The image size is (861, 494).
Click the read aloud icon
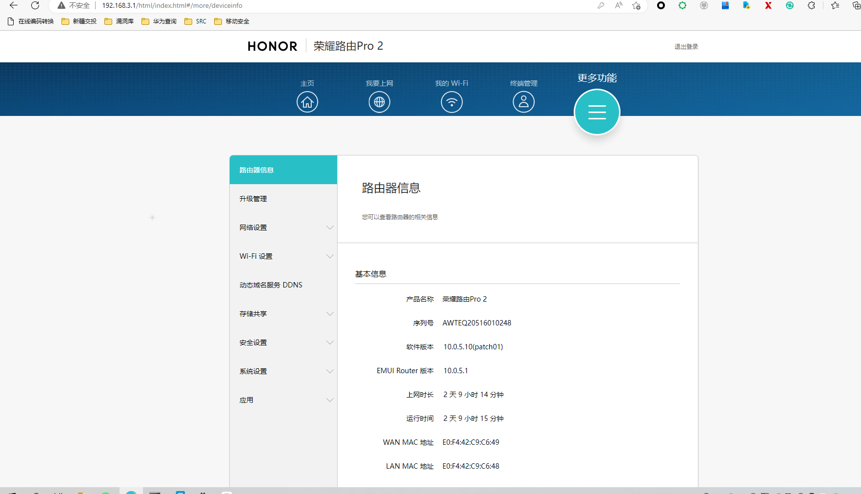[619, 5]
